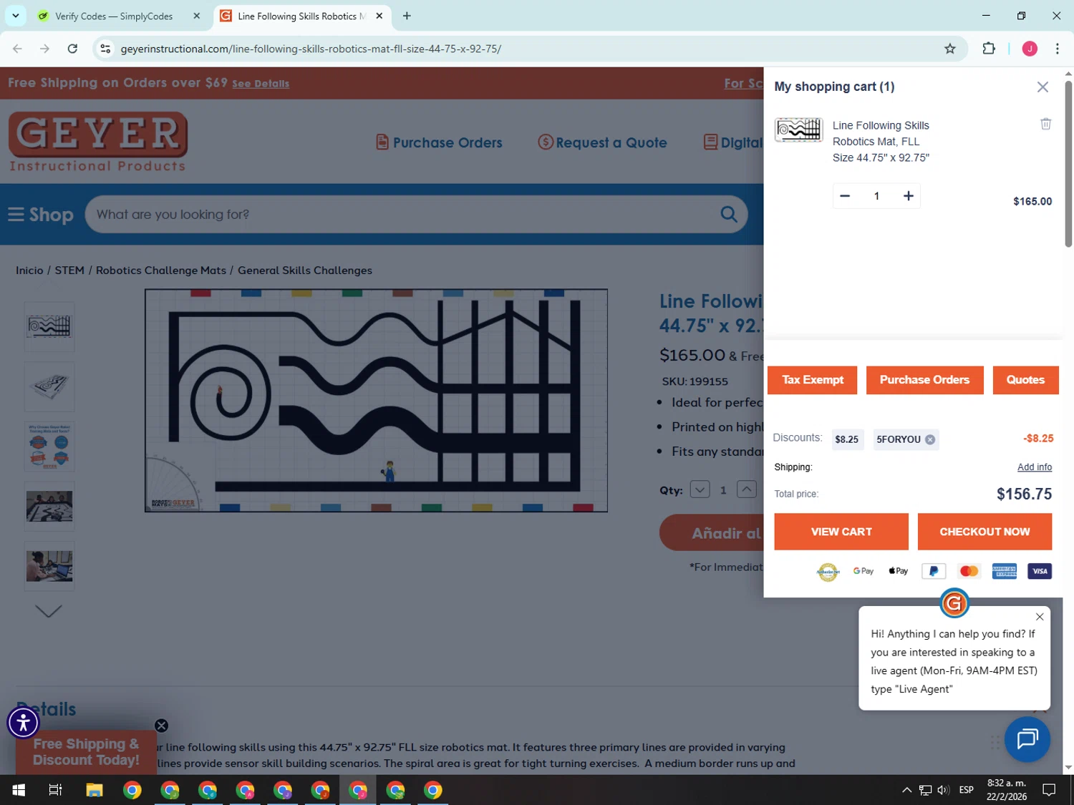Open Chrome profile avatar J
Screen dimensions: 1074x805
coord(1030,49)
